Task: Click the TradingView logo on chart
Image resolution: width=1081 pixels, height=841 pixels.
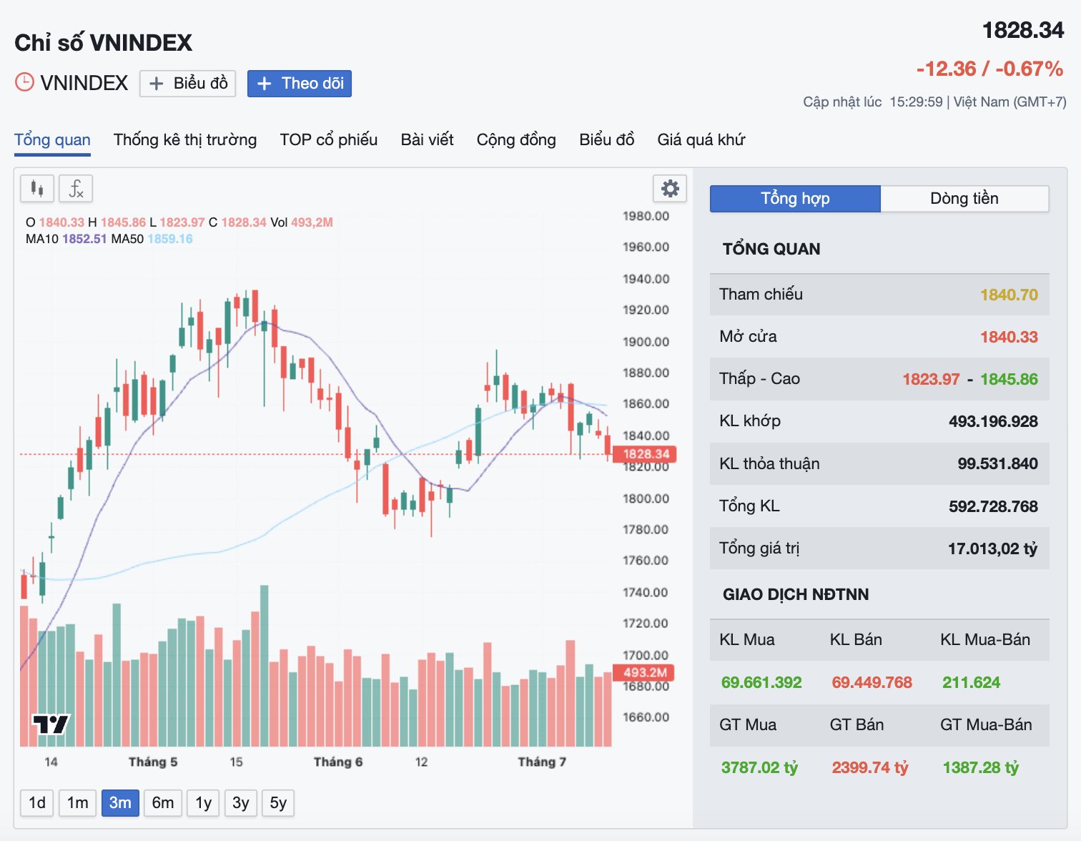Action: click(x=51, y=724)
